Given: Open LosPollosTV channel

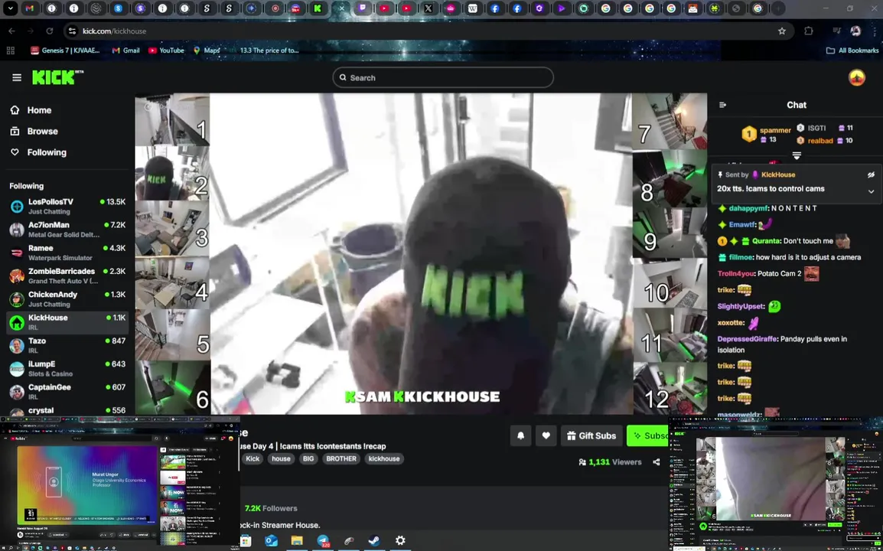Looking at the screenshot, I should [x=67, y=206].
